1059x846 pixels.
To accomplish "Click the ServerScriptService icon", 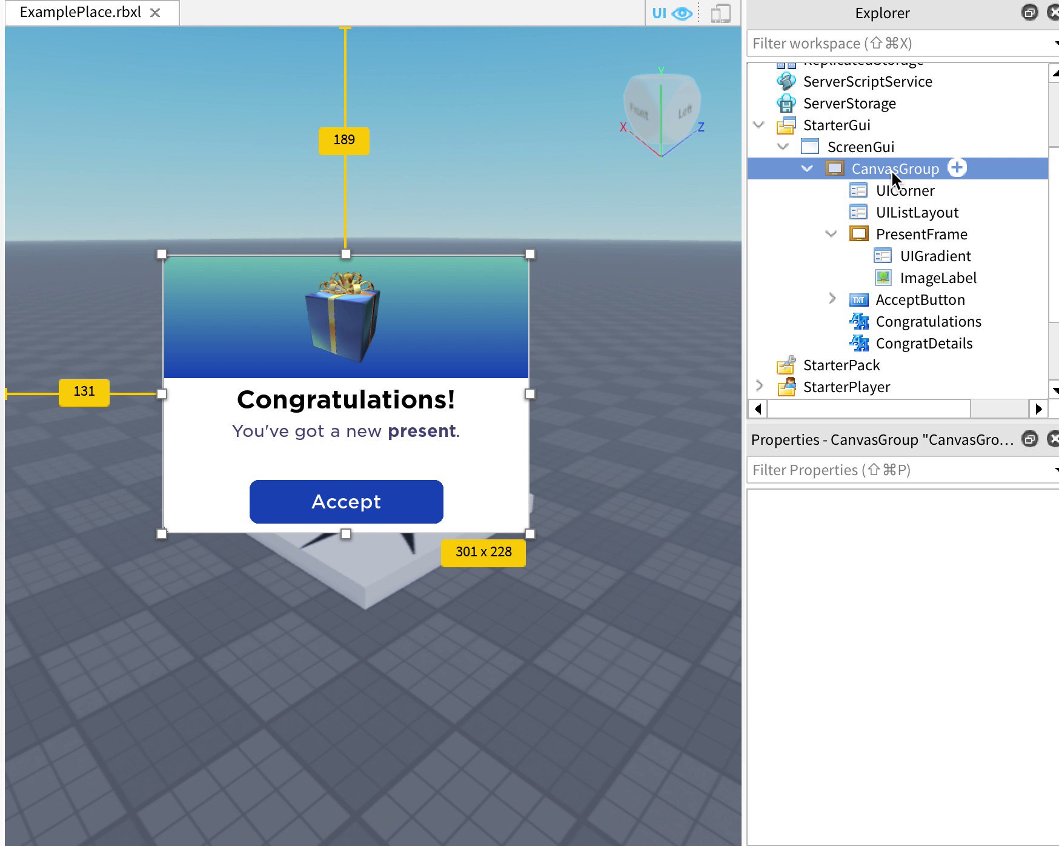I will (786, 81).
